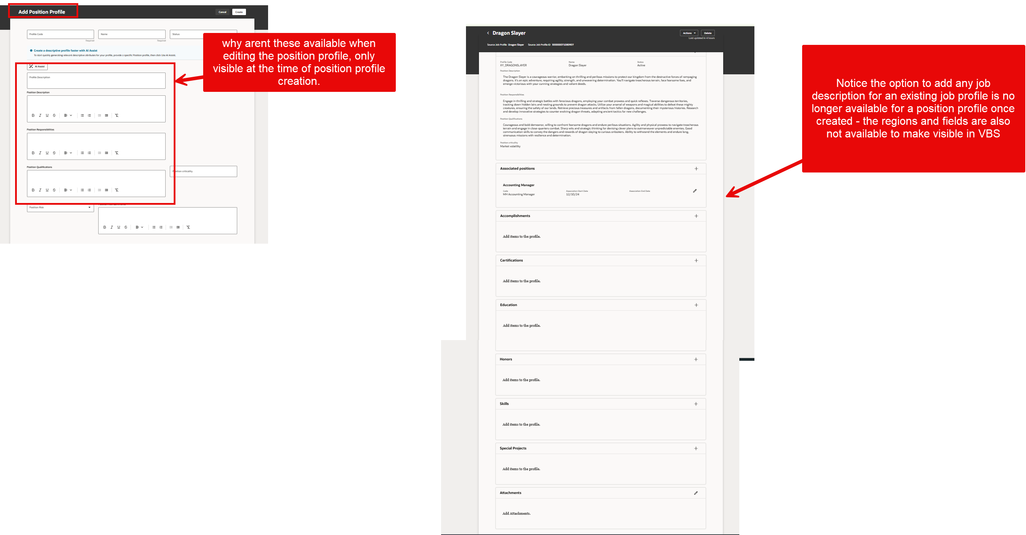Screen dimensions: 1026x535
Task: Toggle Bold in Position Risk Comments editor
Action: click(x=105, y=227)
